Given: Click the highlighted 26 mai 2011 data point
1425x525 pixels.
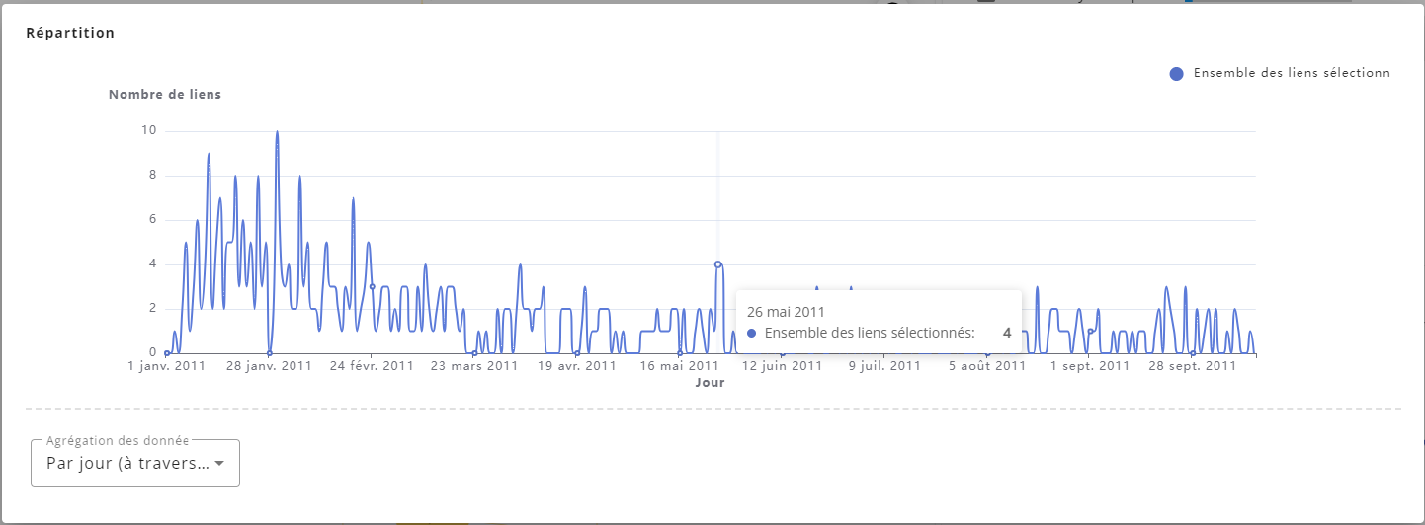Looking at the screenshot, I should (717, 264).
